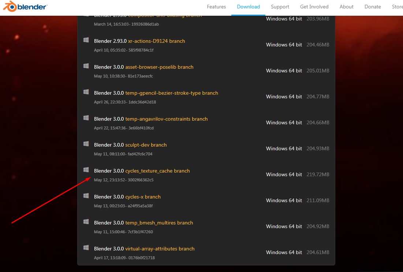The image size is (403, 272).
Task: Open the Donate menu item
Action: point(373,7)
